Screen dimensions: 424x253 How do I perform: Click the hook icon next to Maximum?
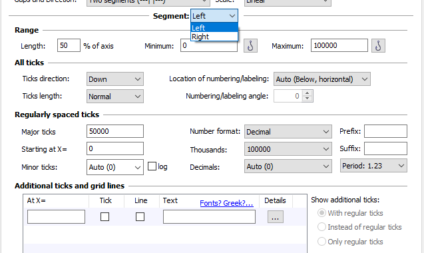(378, 45)
